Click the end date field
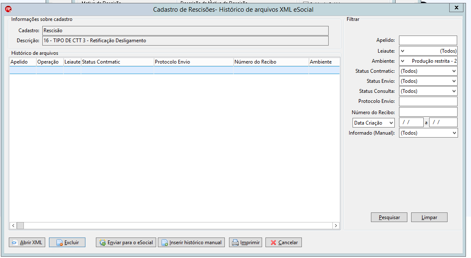This screenshot has width=471, height=258. (443, 123)
